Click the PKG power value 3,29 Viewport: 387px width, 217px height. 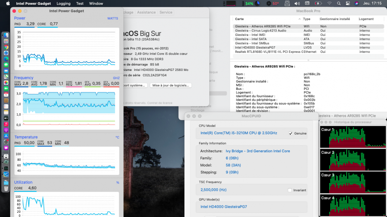[x=30, y=24]
